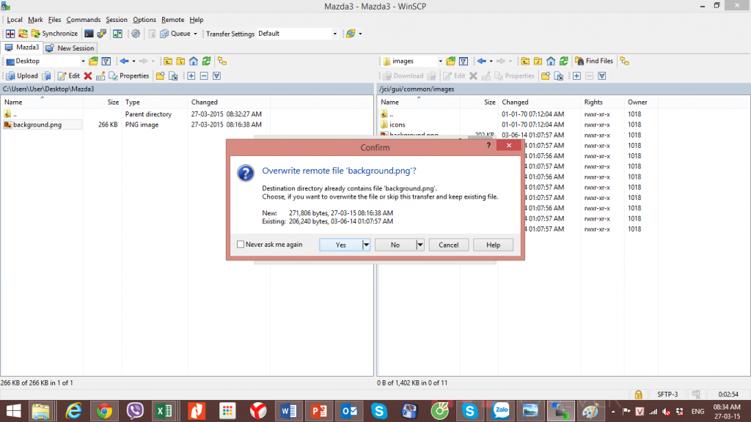
Task: Click local red Delete icon
Action: coord(88,75)
